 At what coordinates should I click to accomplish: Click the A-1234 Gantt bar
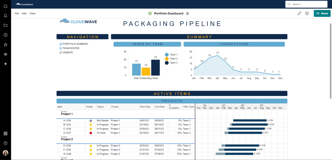[x=250, y=120]
